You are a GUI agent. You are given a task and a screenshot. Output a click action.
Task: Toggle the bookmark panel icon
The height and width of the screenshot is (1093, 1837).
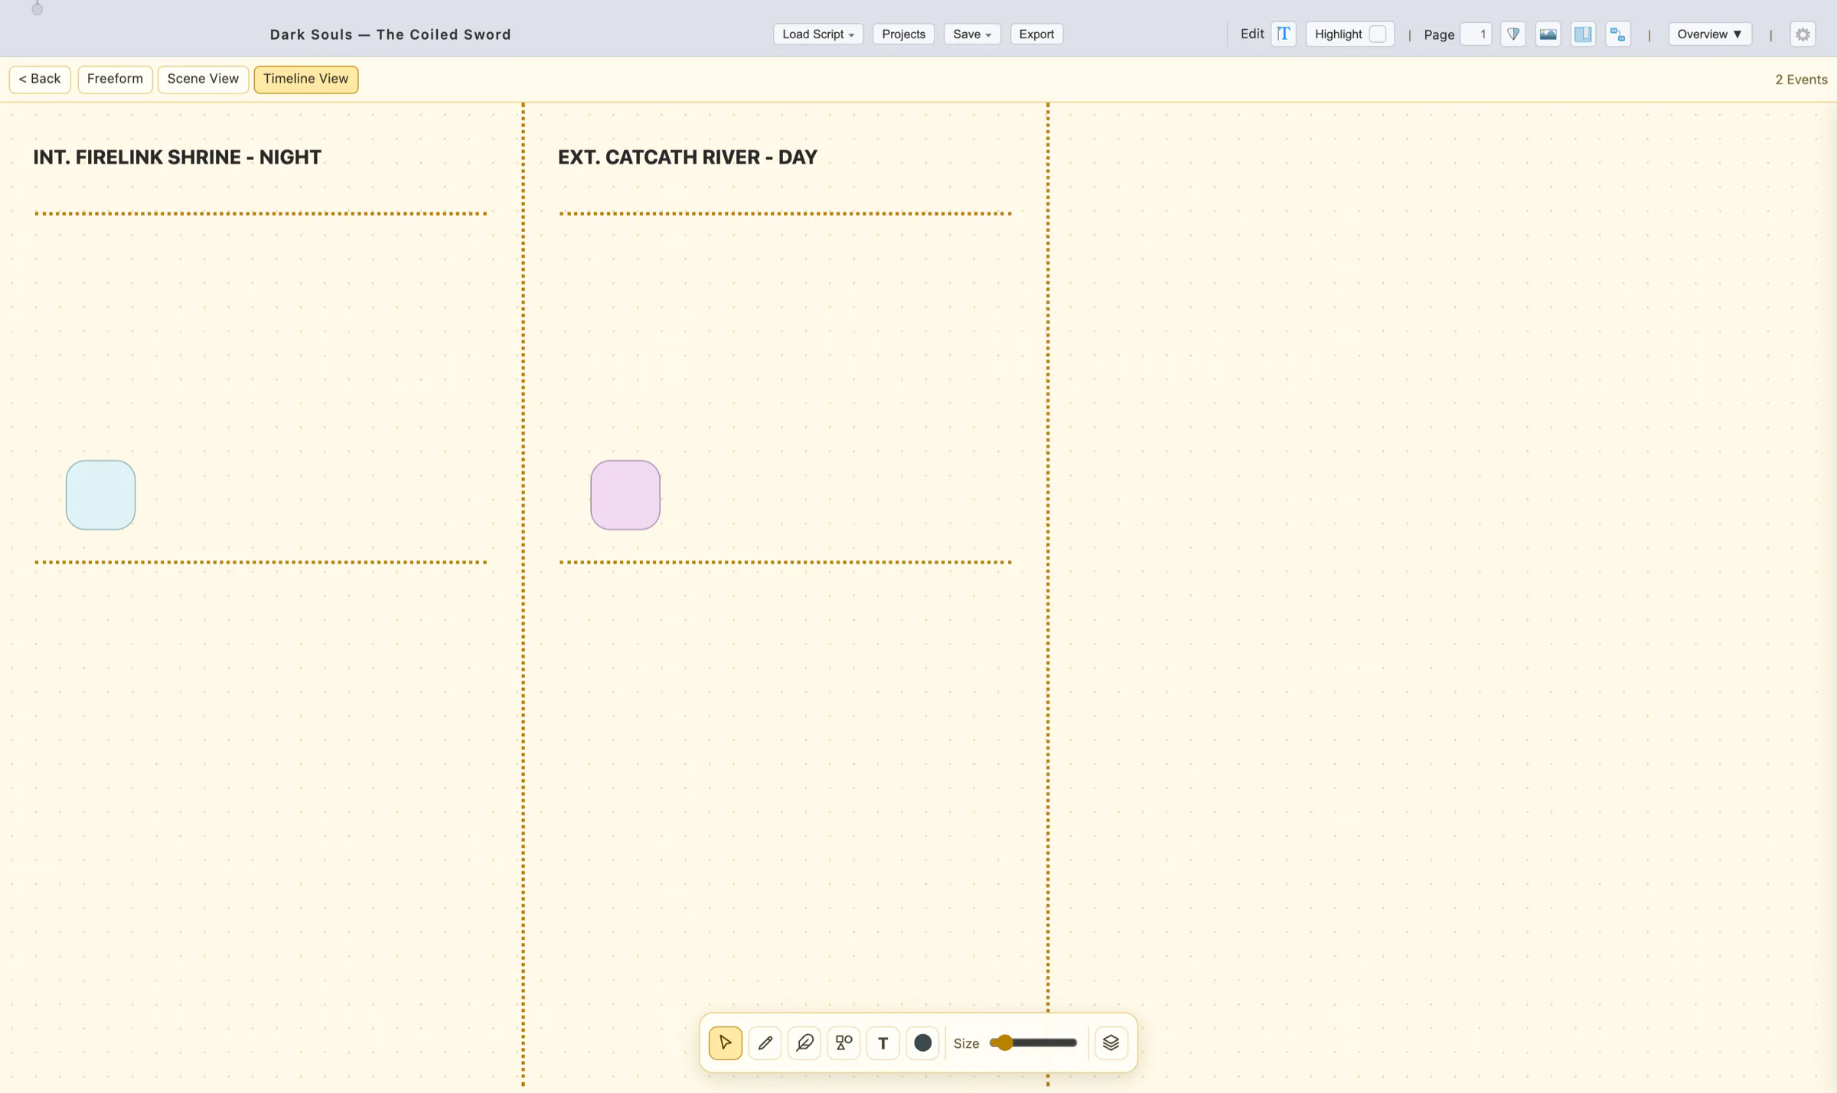coord(1583,34)
